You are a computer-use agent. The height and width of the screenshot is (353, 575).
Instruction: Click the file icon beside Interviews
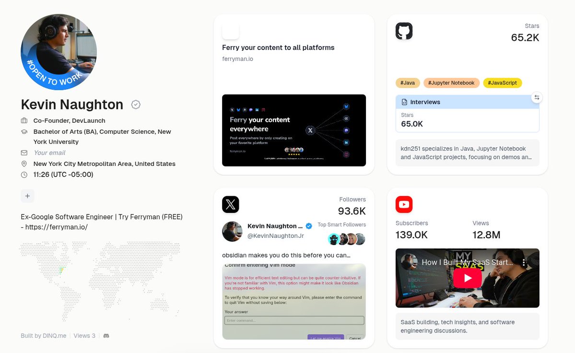click(404, 102)
